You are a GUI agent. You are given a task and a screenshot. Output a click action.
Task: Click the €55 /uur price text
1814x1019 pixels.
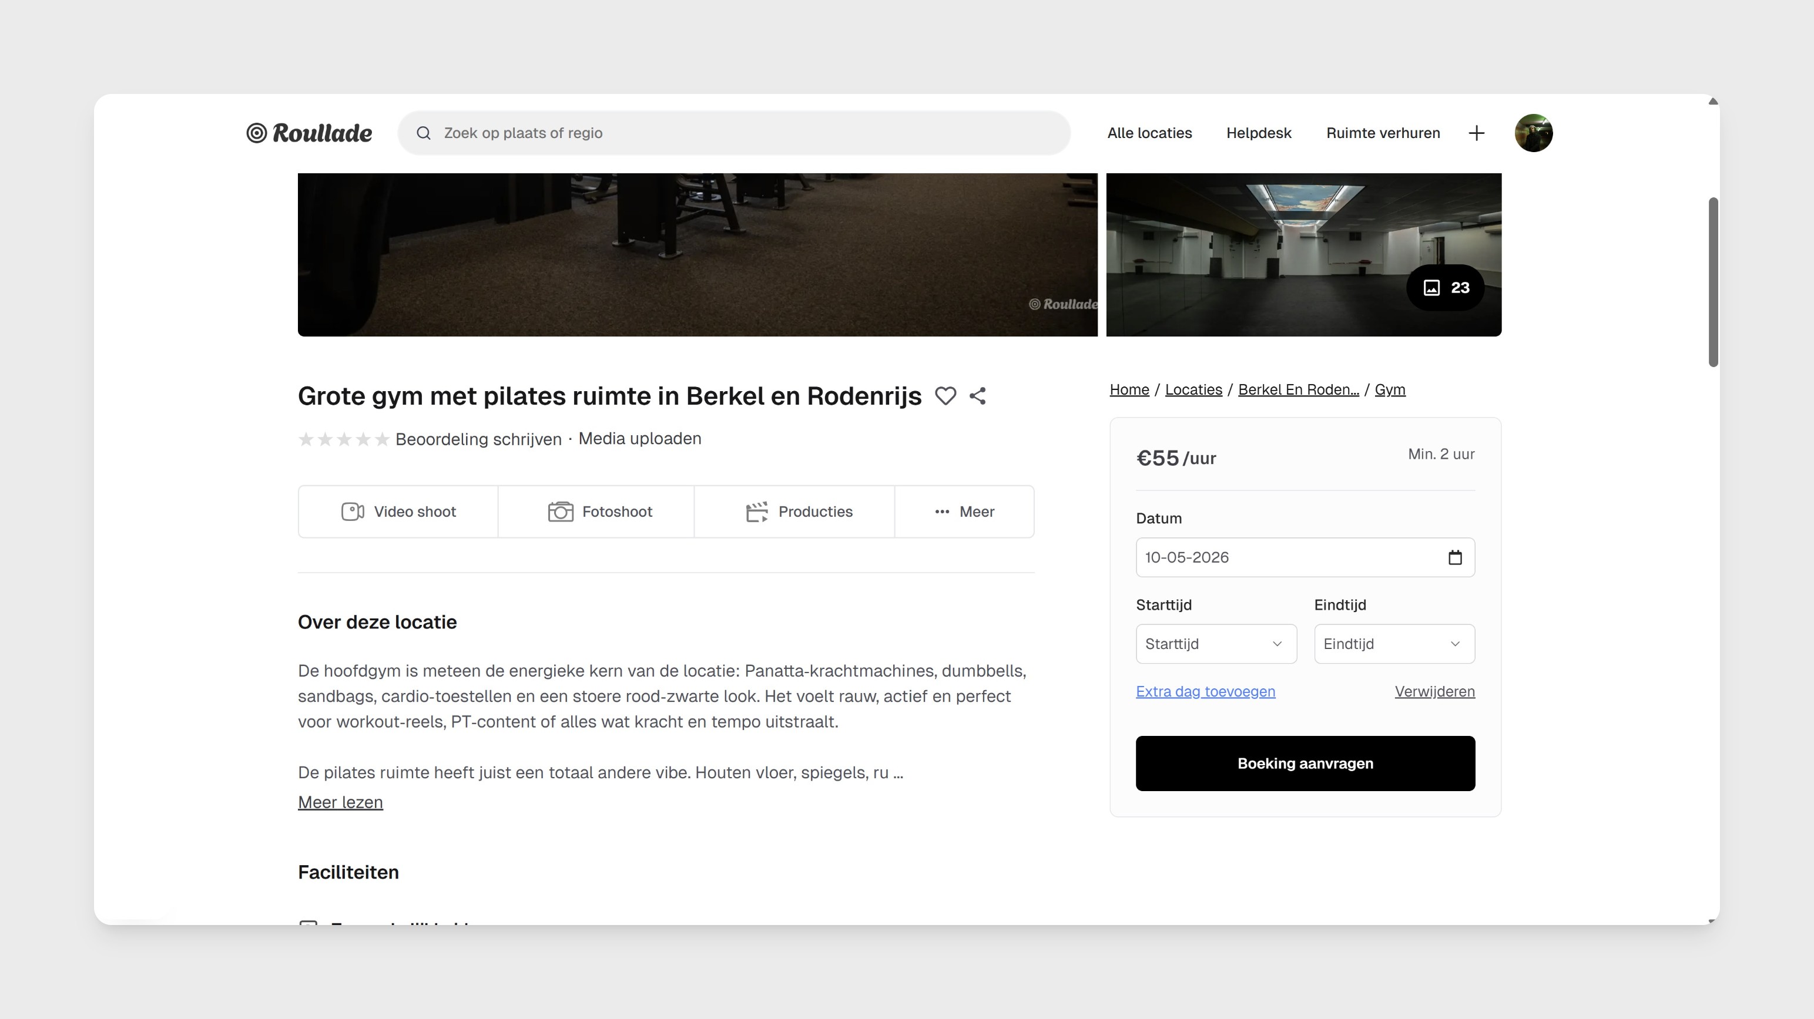pyautogui.click(x=1176, y=458)
